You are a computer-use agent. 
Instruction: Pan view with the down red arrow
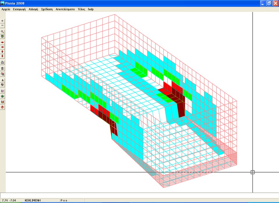[x=3, y=56]
